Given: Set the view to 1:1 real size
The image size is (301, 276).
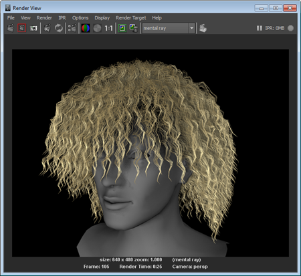Looking at the screenshot, I should 108,28.
